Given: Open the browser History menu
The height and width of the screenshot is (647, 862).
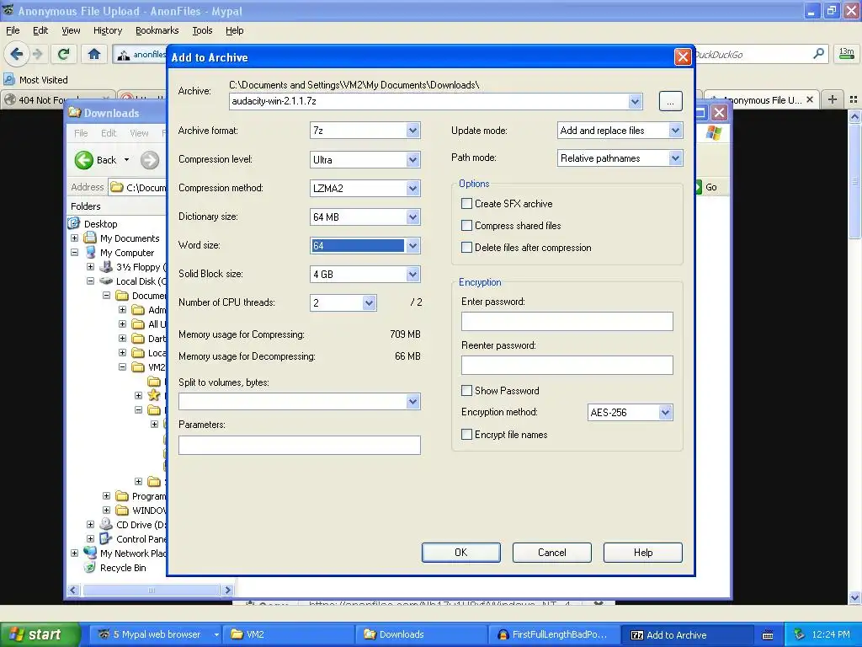Looking at the screenshot, I should (107, 30).
